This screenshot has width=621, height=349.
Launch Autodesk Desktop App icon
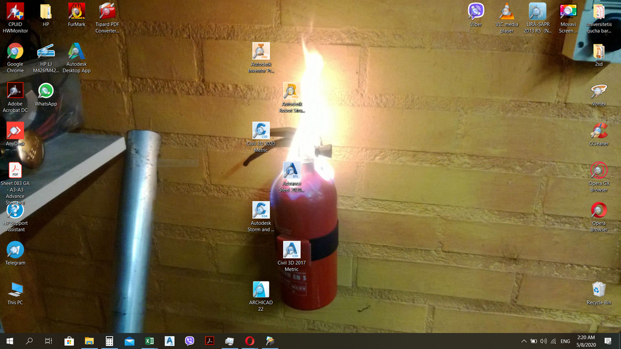76,58
